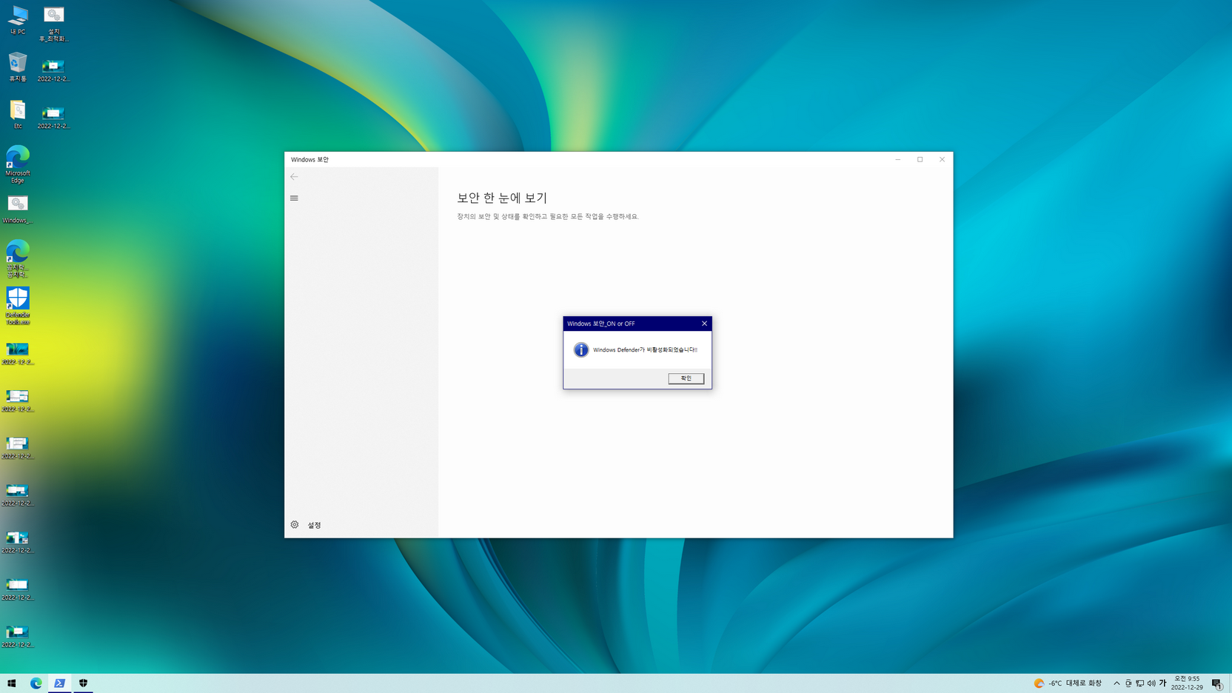Open the Edge shortcut above Defender Tools
The width and height of the screenshot is (1232, 693).
tap(18, 258)
